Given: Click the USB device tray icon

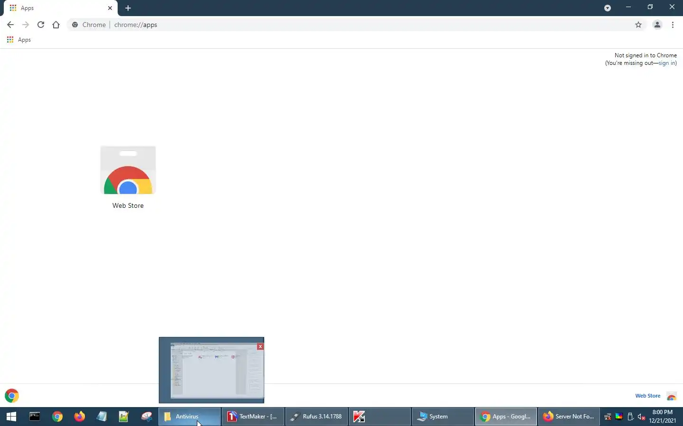Looking at the screenshot, I should pos(630,417).
